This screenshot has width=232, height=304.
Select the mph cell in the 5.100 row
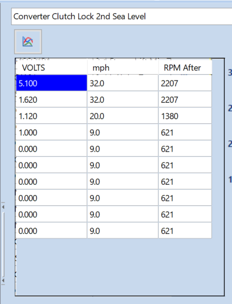point(123,83)
